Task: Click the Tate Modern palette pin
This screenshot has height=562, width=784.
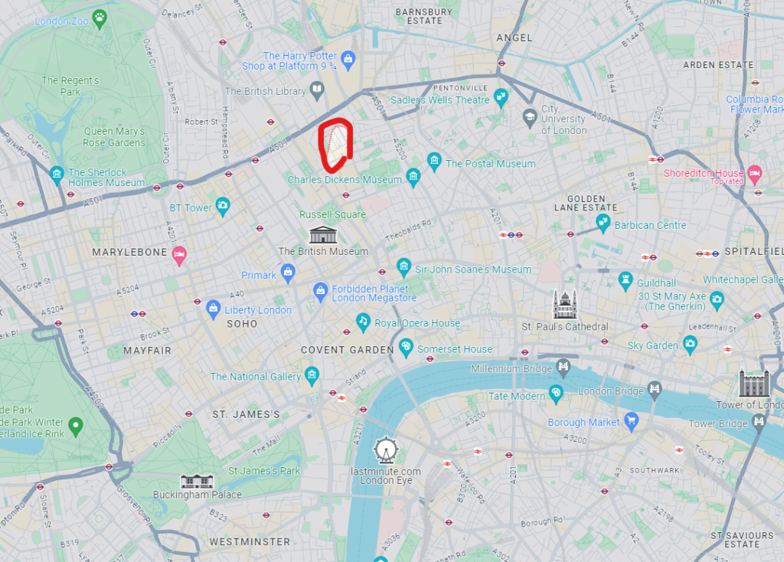Action: pos(556,394)
